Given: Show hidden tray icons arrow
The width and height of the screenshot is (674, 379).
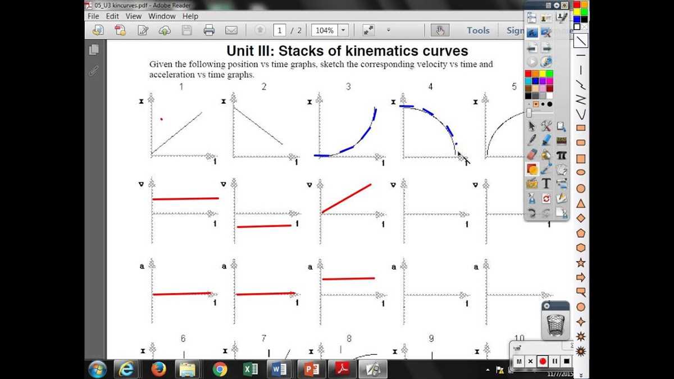Looking at the screenshot, I should [488, 370].
